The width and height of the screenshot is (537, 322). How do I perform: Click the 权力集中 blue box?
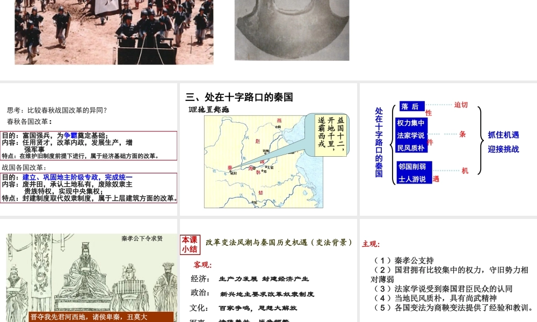[x=411, y=123]
